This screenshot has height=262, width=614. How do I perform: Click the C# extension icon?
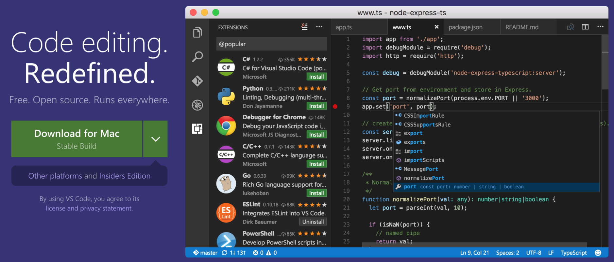point(226,67)
